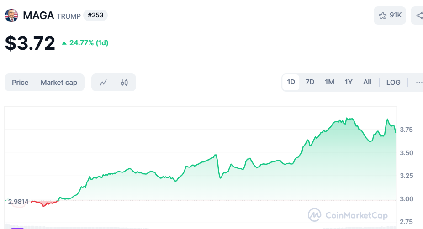Display the All time range
The height and width of the screenshot is (229, 423).
[367, 83]
